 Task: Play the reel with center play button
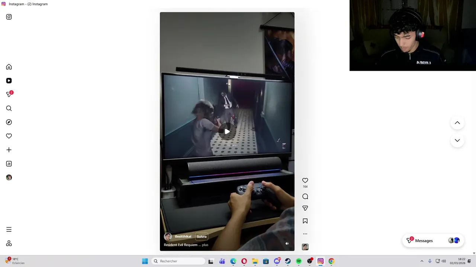click(x=227, y=131)
